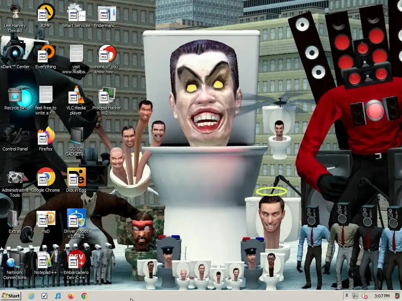Screen dimensions: 402x301
Task: Select the Notepad++ desktop shortcut
Action: 46,263
